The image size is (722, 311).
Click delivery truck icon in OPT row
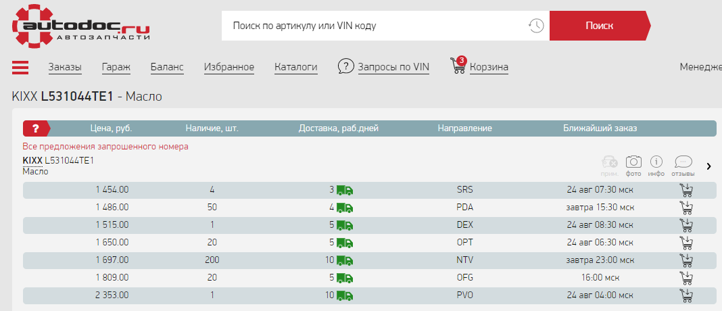click(344, 242)
